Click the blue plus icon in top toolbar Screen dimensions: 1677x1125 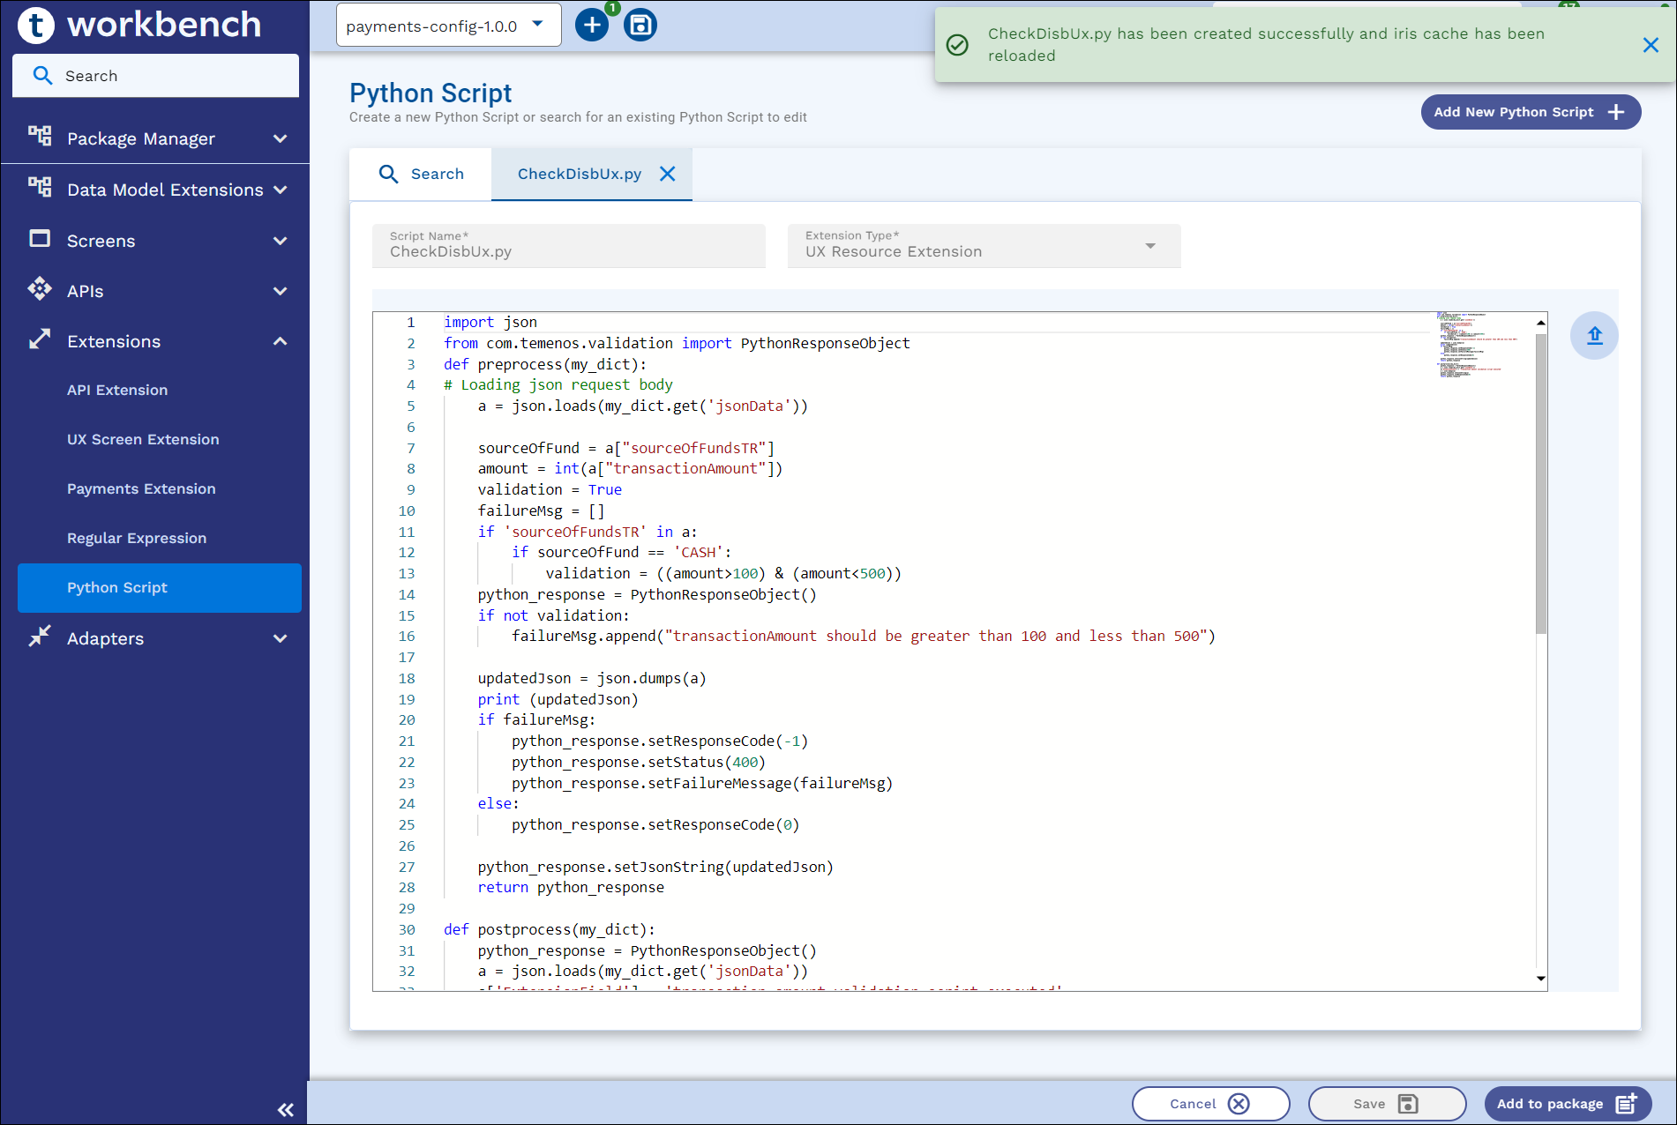[592, 26]
